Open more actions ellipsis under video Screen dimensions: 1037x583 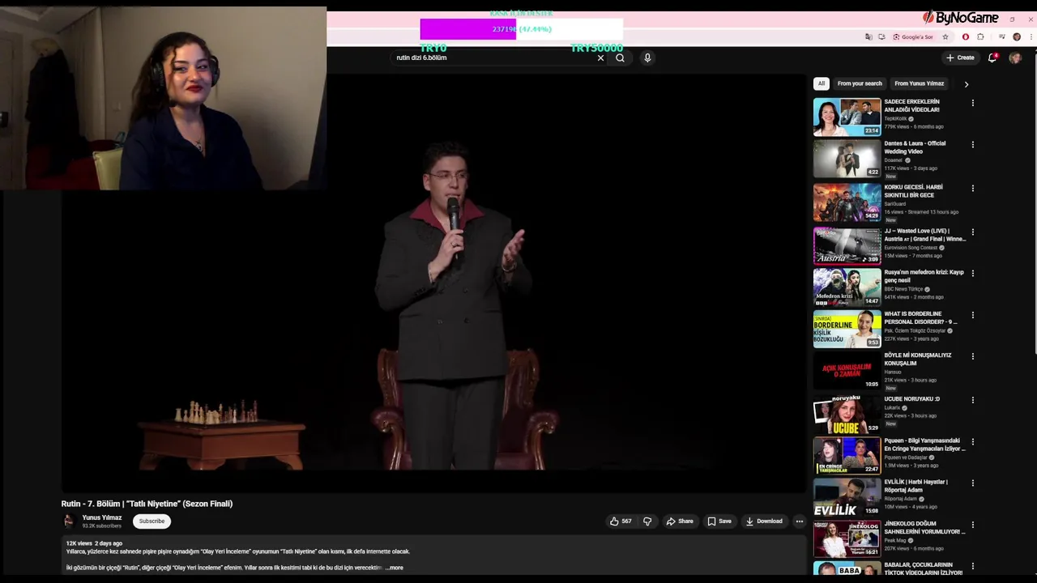(799, 521)
